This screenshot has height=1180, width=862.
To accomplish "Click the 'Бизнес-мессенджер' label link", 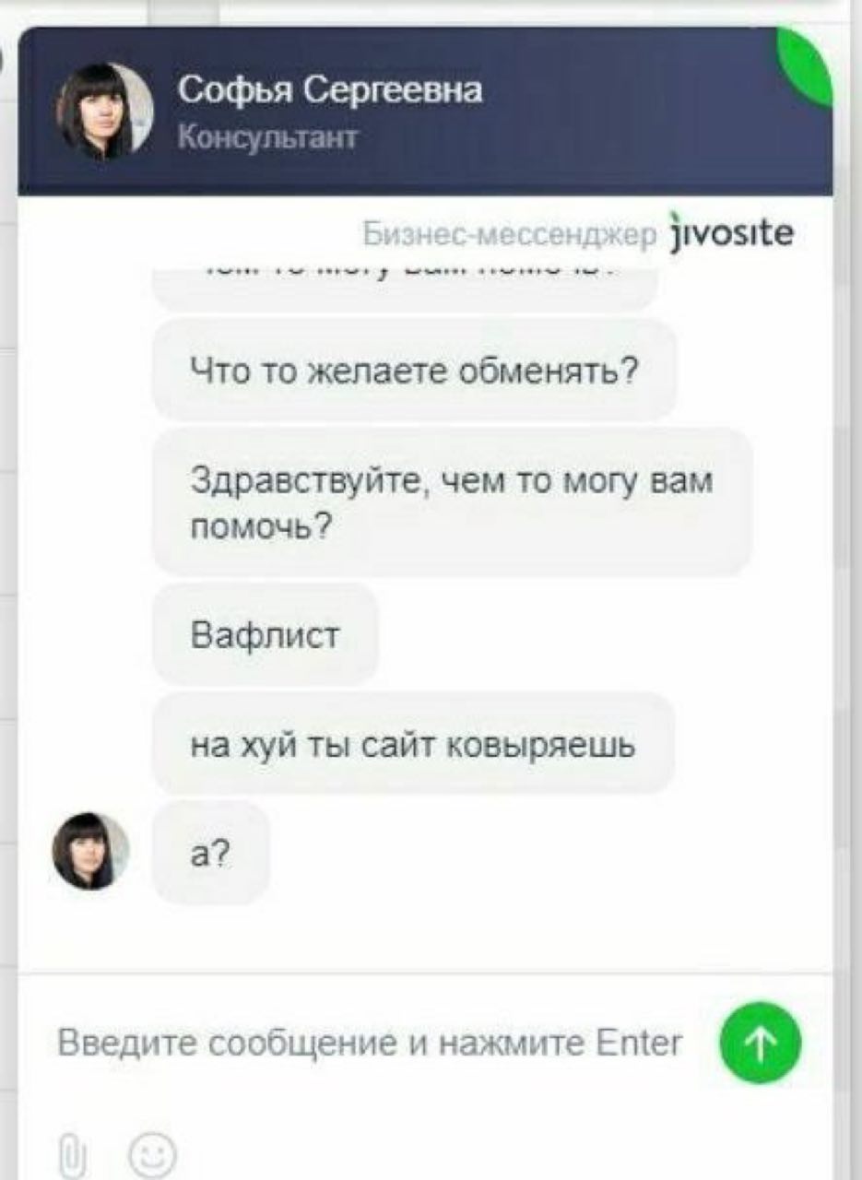I will (510, 233).
